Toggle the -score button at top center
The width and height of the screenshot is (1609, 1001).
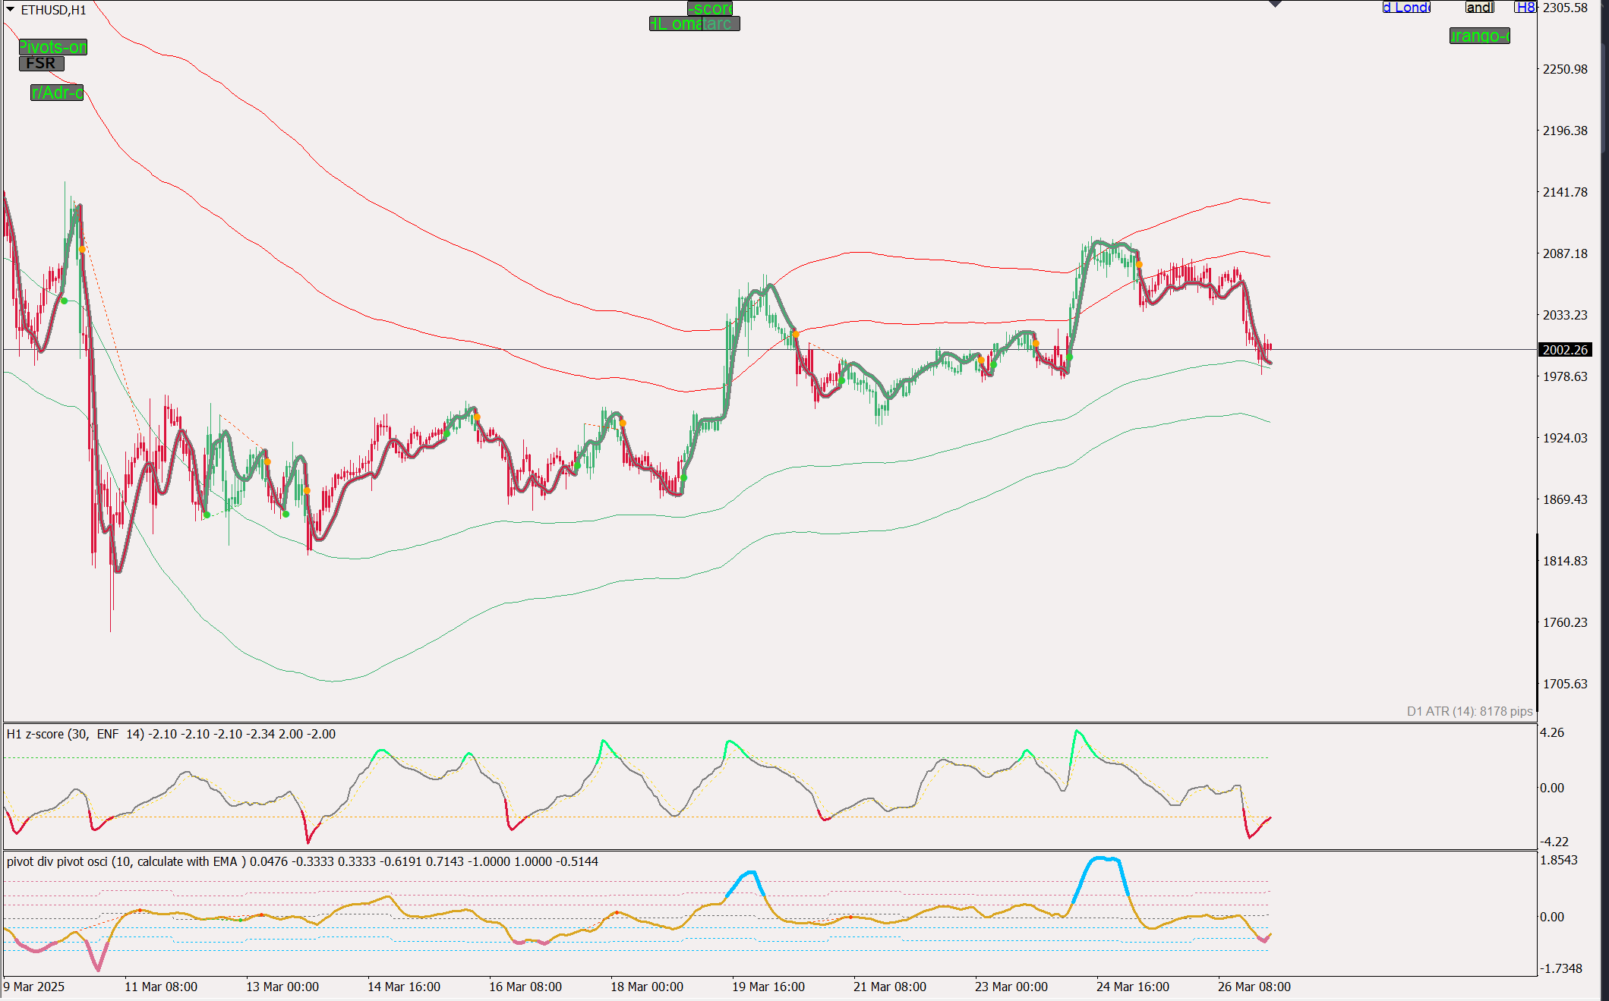coord(710,8)
